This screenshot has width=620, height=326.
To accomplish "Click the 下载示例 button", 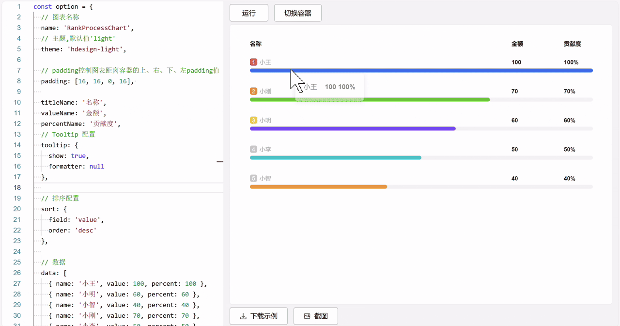I will (259, 316).
